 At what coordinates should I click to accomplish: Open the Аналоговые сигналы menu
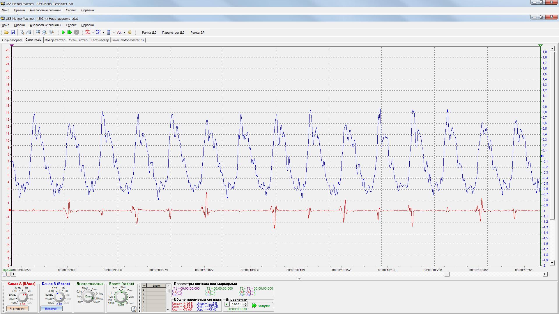point(45,25)
